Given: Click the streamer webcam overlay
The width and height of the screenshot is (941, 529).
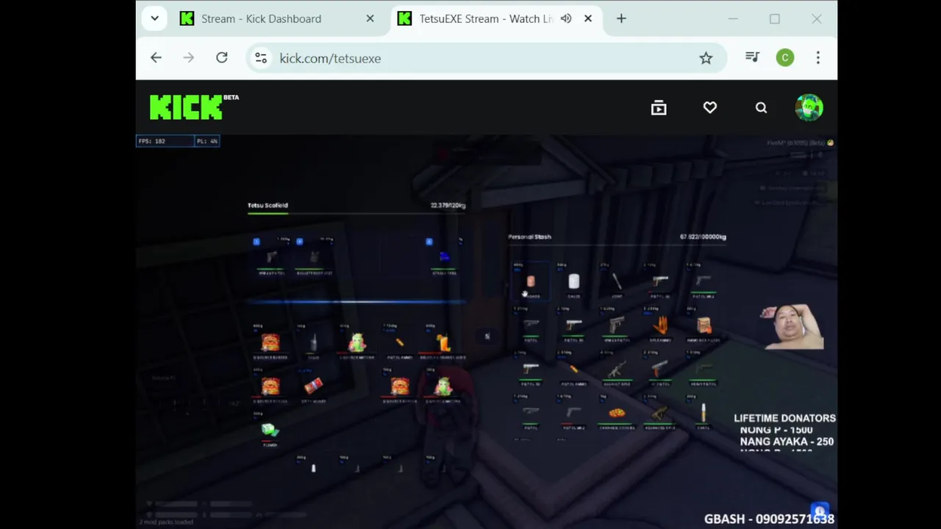Looking at the screenshot, I should coord(792,326).
